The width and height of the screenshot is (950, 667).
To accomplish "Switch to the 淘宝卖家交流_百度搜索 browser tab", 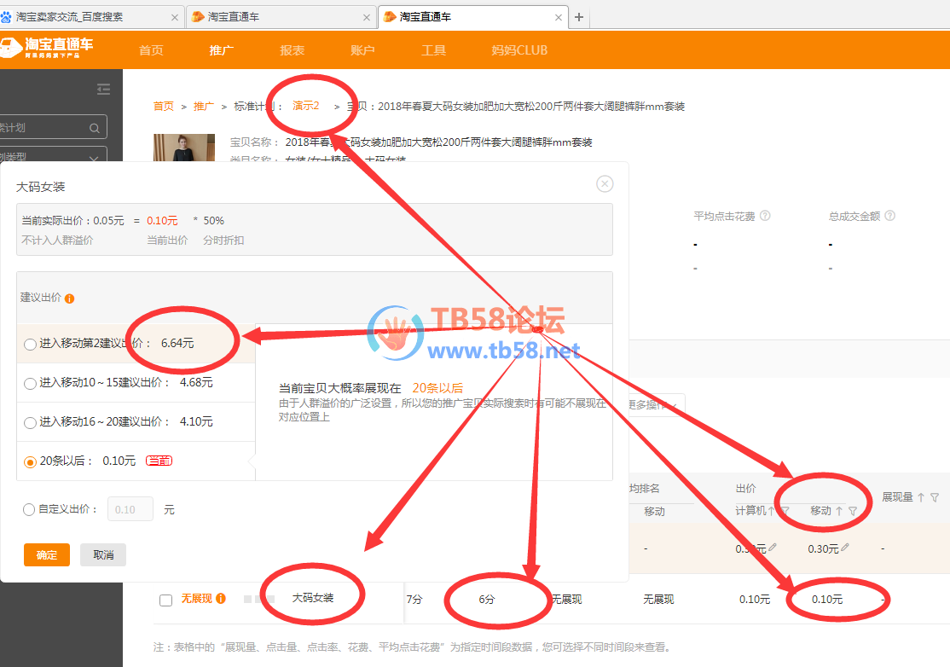I will [91, 17].
